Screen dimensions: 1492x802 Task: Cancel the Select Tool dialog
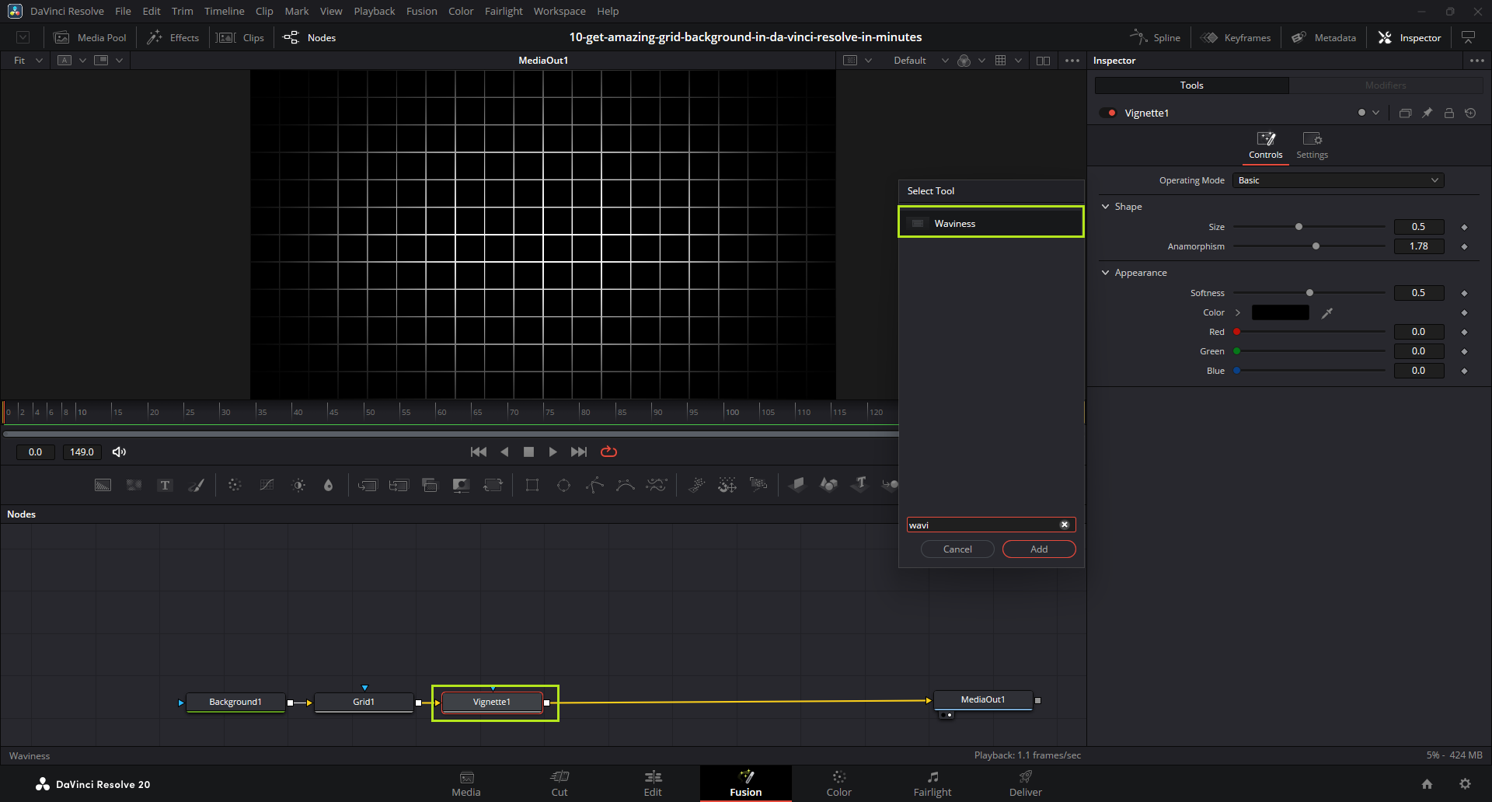(x=957, y=549)
